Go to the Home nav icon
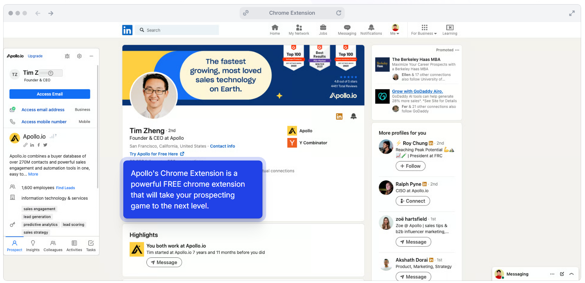 tap(275, 30)
